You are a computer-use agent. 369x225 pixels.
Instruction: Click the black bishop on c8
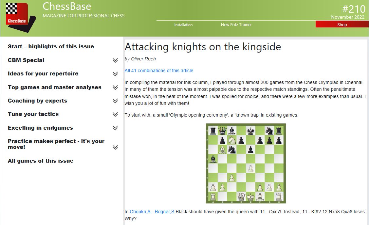pos(232,131)
